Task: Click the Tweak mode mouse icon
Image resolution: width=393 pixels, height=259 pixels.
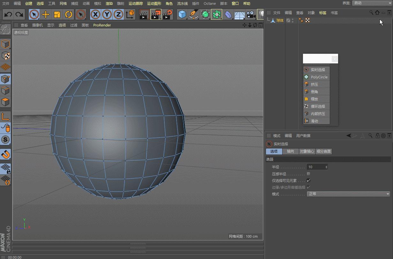Action: coord(5,128)
